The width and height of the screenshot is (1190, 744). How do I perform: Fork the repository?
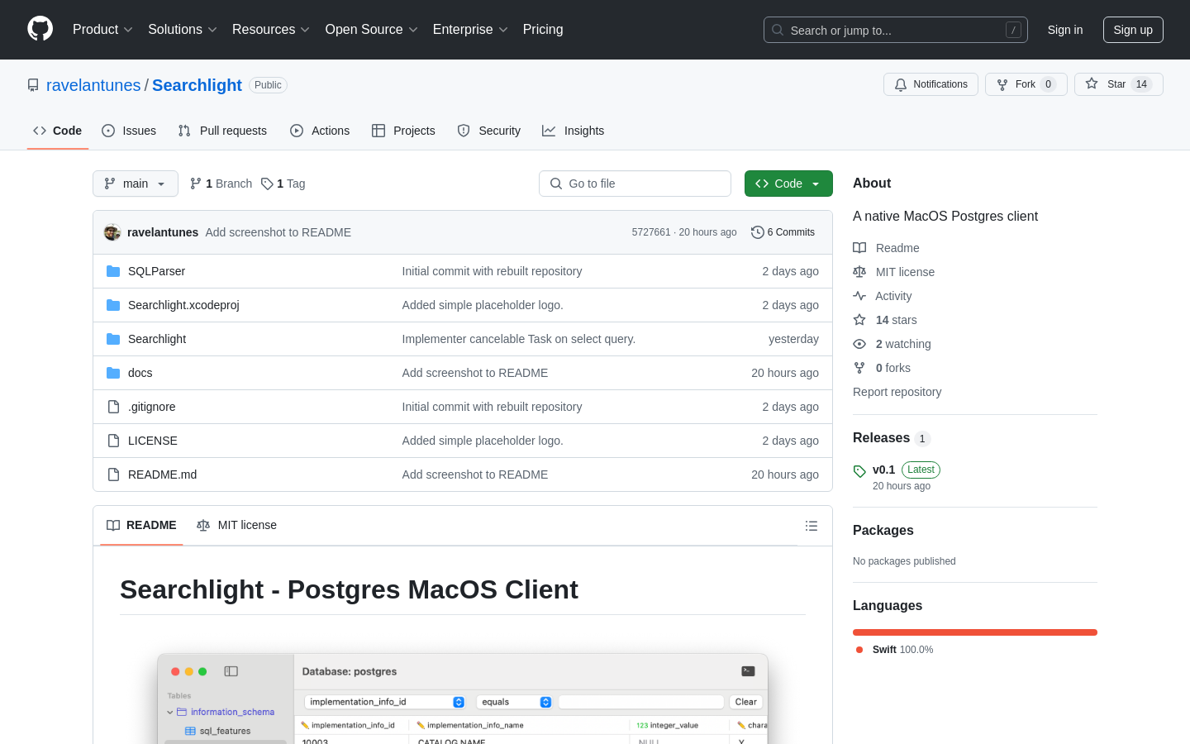click(x=1026, y=84)
